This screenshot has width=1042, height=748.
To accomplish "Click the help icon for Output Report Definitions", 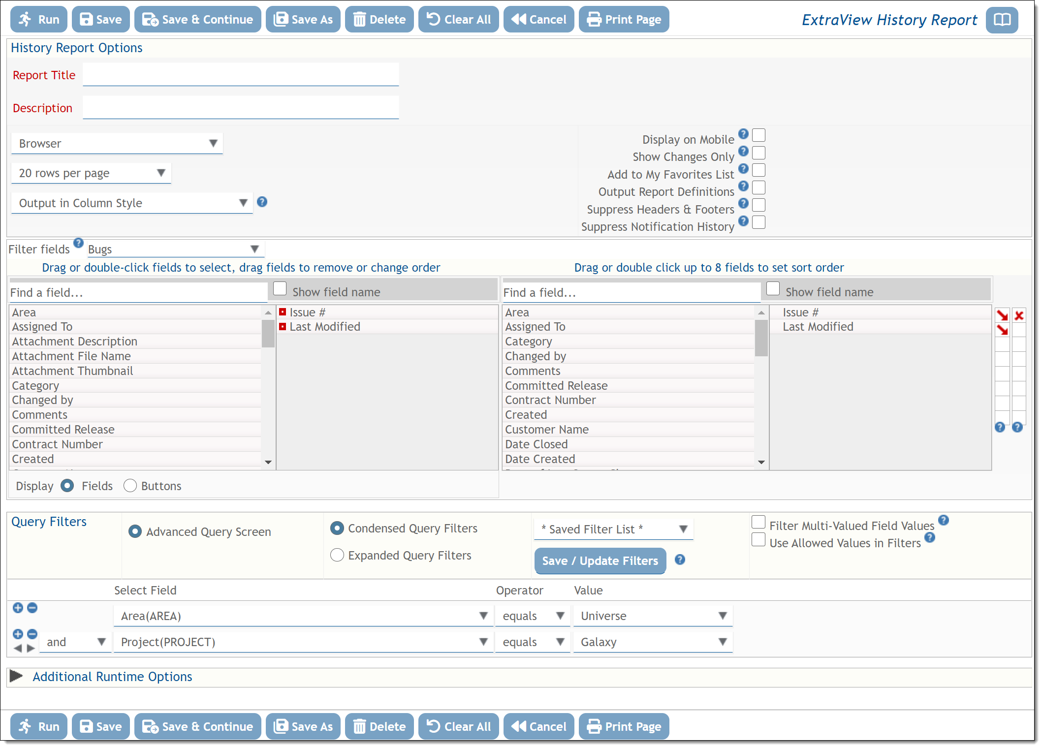I will click(743, 186).
